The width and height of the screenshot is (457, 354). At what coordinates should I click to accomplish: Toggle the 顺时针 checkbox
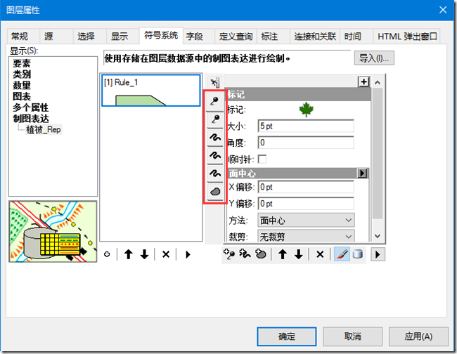(262, 159)
